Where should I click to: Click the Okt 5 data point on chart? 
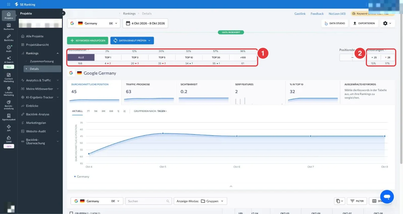tap(163, 133)
